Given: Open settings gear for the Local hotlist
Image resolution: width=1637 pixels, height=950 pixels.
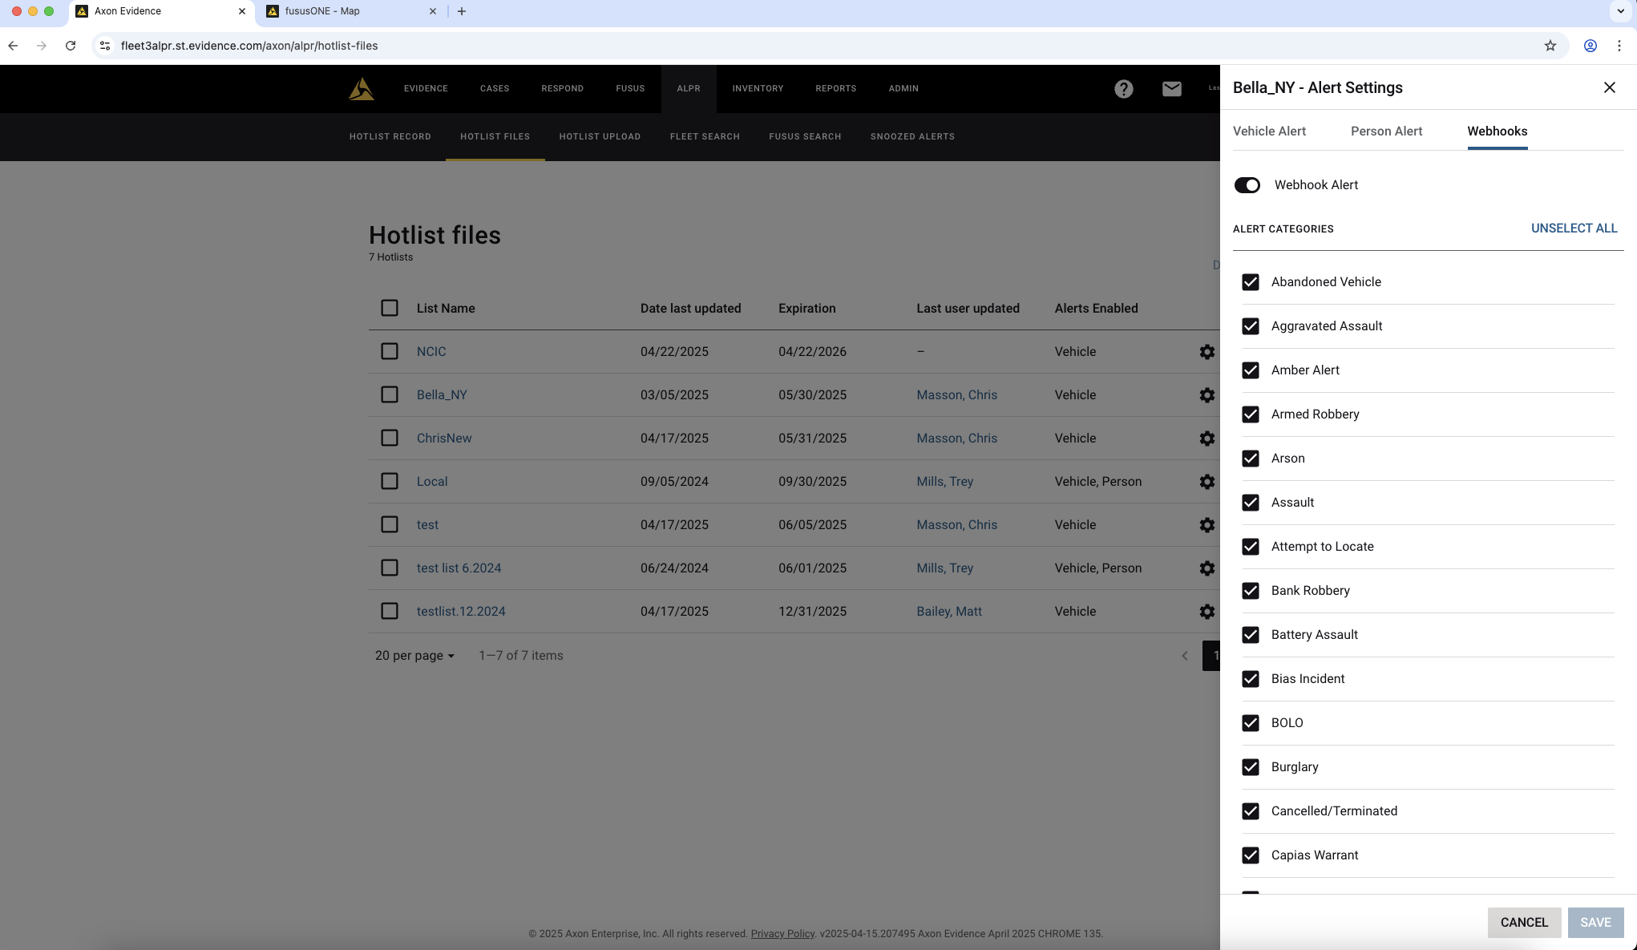Looking at the screenshot, I should click(1207, 481).
